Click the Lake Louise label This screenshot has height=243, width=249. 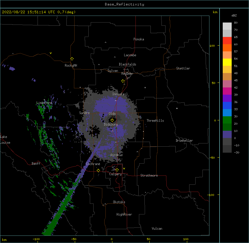5,140
